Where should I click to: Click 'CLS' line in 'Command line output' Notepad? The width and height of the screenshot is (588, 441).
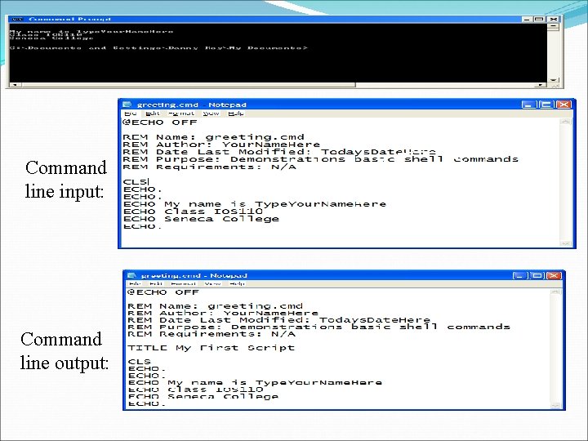click(x=140, y=362)
